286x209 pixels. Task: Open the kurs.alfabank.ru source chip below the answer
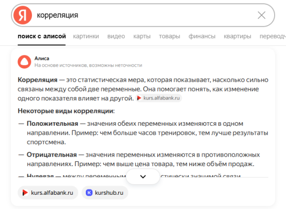[x=48, y=192]
